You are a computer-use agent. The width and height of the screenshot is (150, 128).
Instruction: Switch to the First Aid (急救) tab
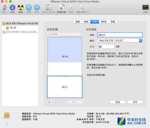pos(77,22)
